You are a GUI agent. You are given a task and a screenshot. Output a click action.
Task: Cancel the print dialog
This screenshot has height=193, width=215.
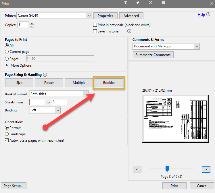pos(202,186)
